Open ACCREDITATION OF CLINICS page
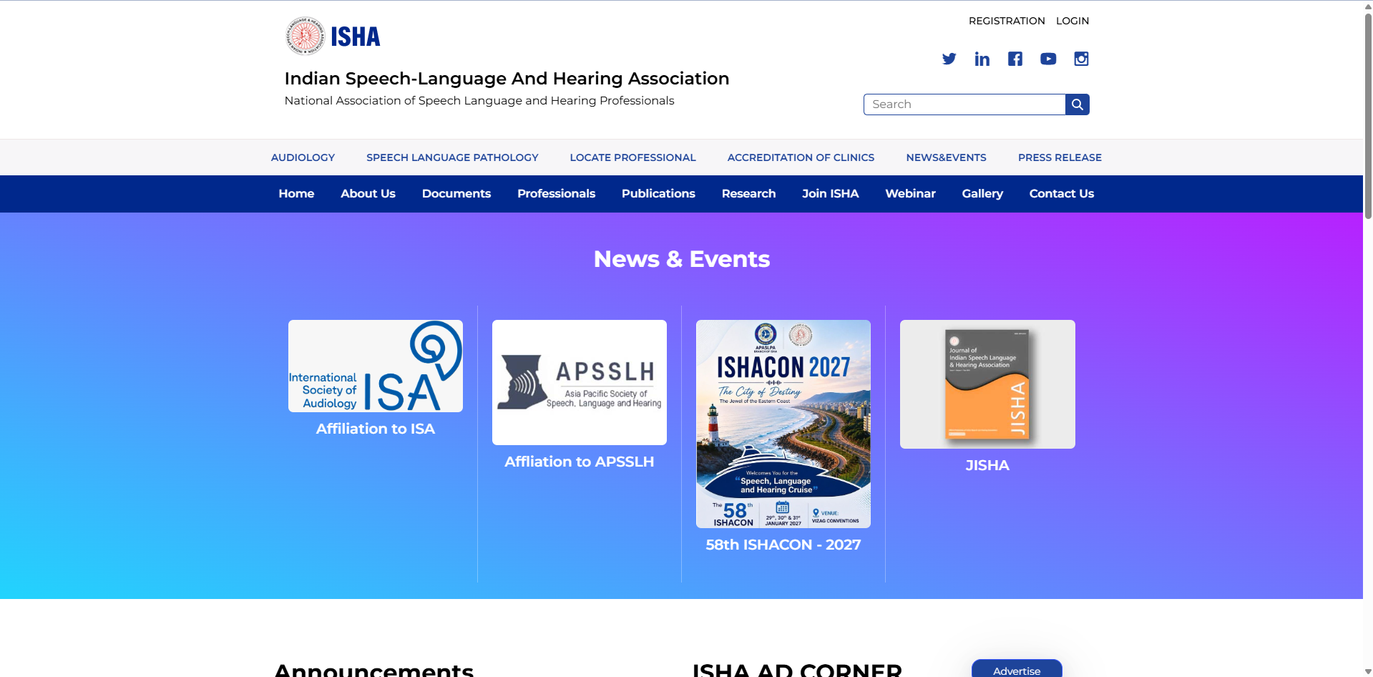The width and height of the screenshot is (1373, 677). 801,157
